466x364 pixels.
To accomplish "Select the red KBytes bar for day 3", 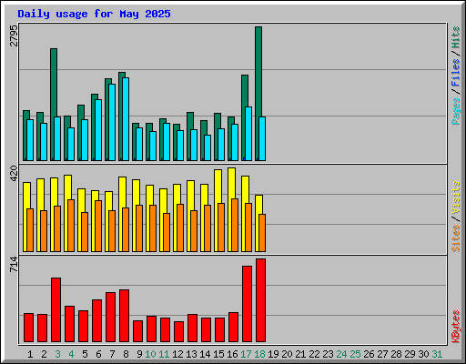I will (56, 309).
